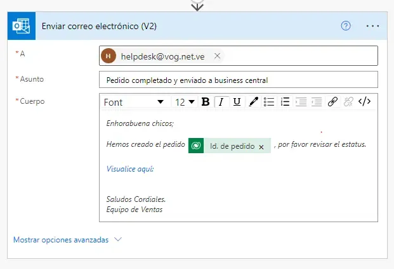
Task: Open the action's three-dot menu
Action: (x=372, y=26)
